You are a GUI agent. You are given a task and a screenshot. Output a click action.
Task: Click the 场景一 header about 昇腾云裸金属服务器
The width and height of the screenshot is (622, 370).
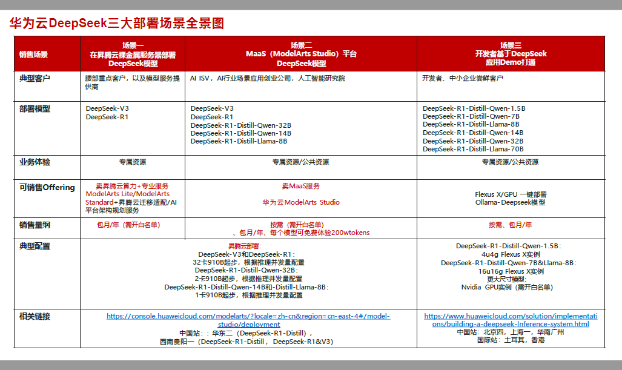pyautogui.click(x=133, y=55)
